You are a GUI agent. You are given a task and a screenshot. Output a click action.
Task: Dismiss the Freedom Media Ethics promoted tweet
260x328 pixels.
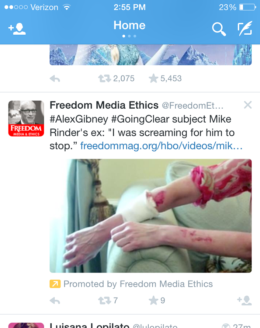pos(248,105)
